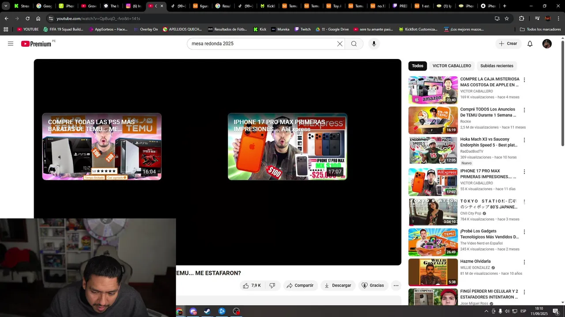Open options for Compré TODOS Los Anuncios video
This screenshot has height=317, width=565.
(524, 110)
